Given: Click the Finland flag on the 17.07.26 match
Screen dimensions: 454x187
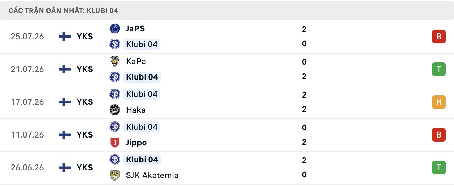Looking at the screenshot, I should pyautogui.click(x=65, y=102).
